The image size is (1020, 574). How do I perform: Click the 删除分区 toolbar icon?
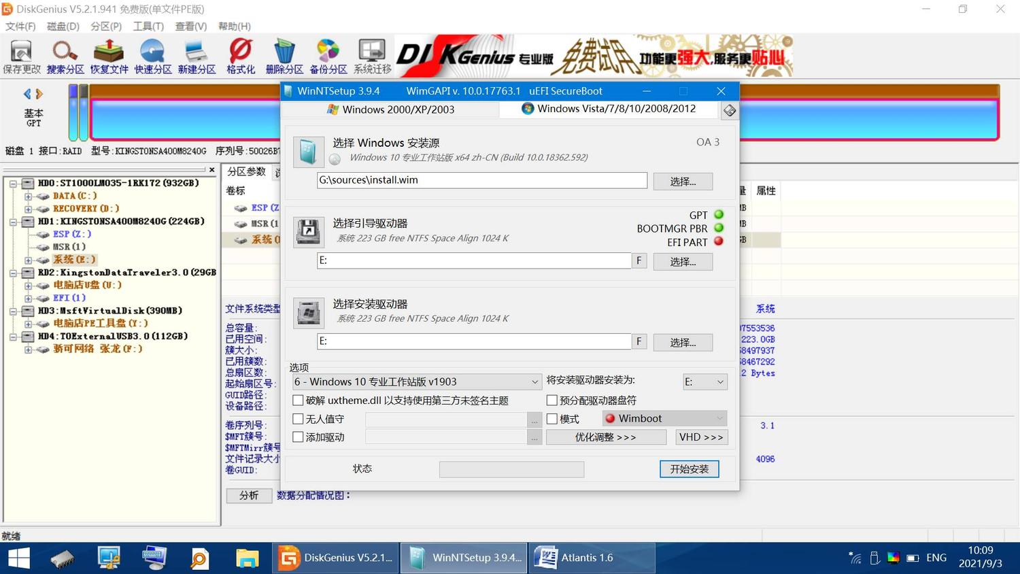(x=284, y=56)
